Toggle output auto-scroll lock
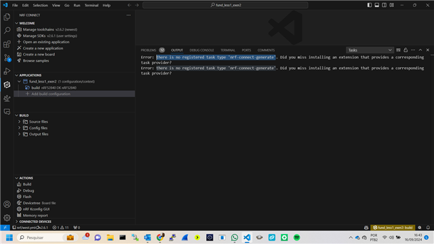Viewport: 434px width, 244px height. tap(406, 50)
